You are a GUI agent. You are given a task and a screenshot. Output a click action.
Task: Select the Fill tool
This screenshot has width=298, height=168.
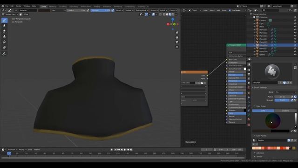click(4, 42)
